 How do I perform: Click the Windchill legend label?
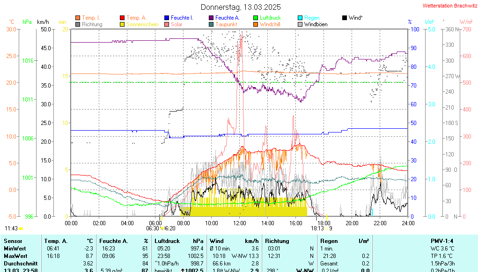(x=270, y=24)
